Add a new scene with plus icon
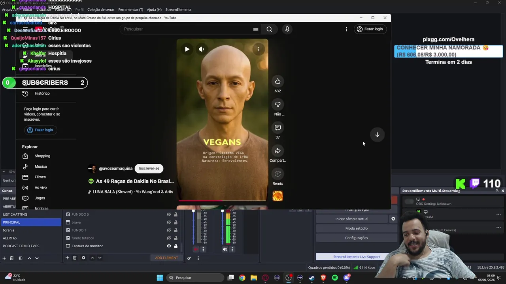 click(x=4, y=258)
